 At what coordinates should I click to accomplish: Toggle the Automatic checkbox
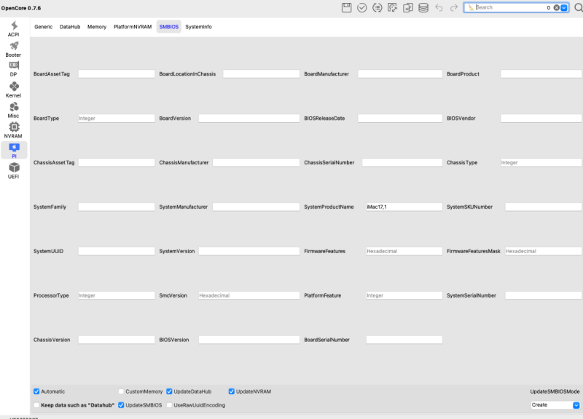click(x=36, y=391)
